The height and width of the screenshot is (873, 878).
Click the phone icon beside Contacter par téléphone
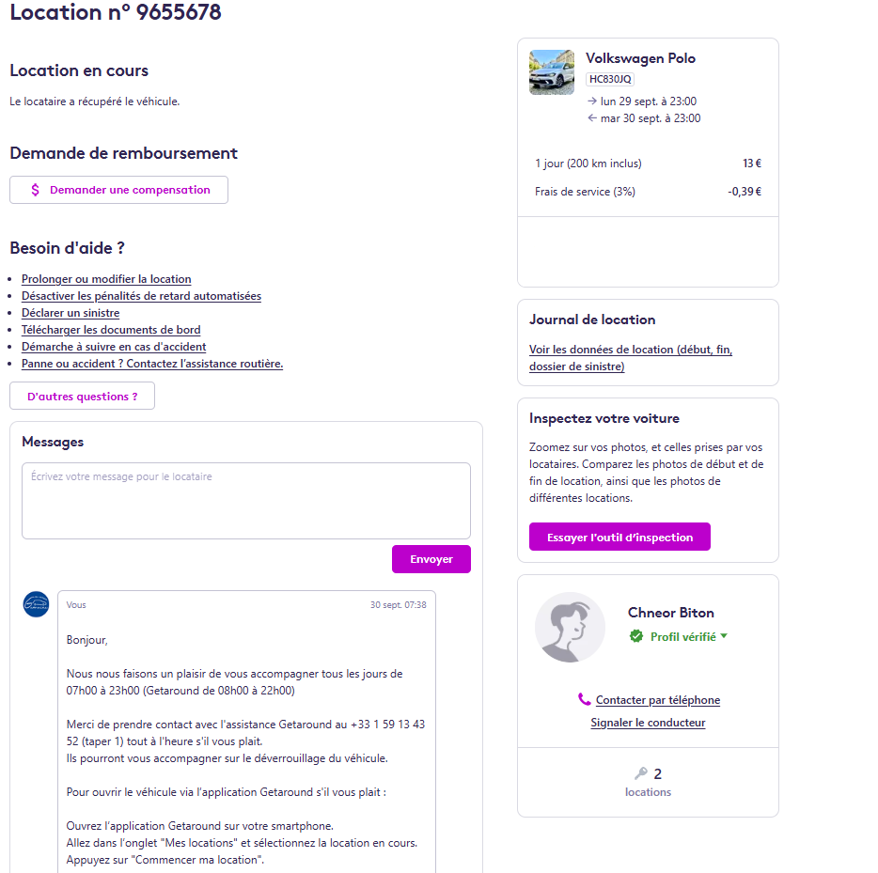point(584,699)
